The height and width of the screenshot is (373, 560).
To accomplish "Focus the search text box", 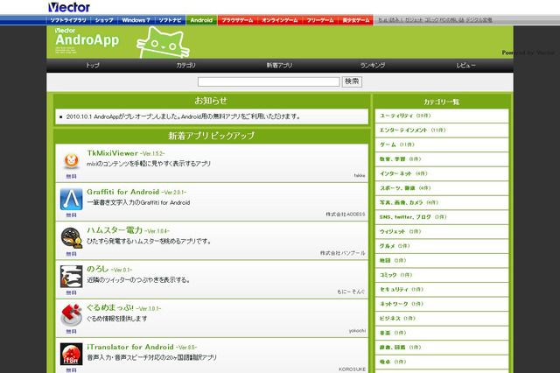I will coord(269,81).
